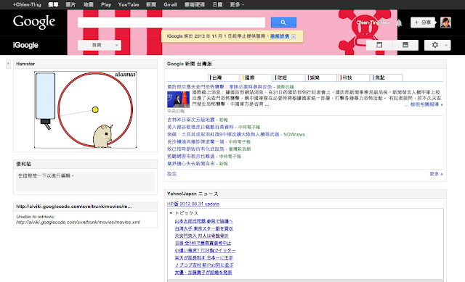
Task: Dismiss the iGoogle shutdown notice
Action: pos(294,36)
